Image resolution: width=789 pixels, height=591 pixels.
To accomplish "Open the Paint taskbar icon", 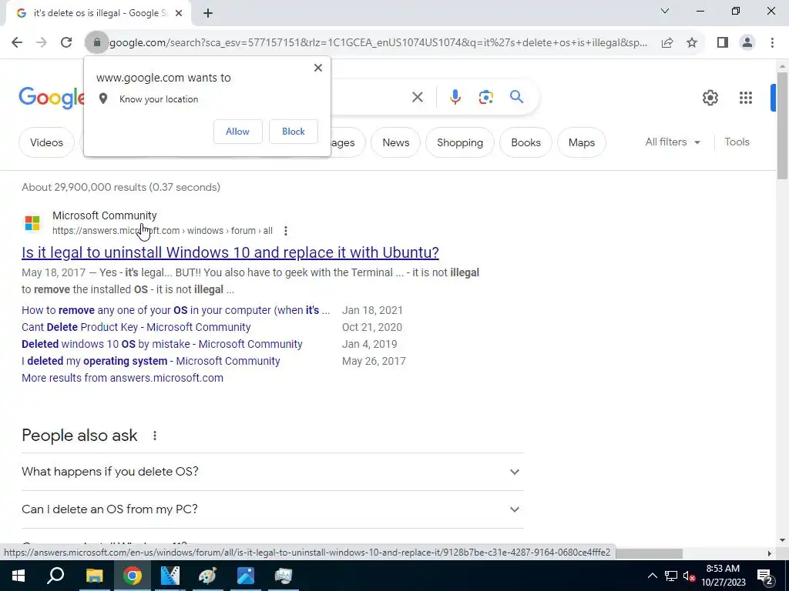I will click(208, 576).
